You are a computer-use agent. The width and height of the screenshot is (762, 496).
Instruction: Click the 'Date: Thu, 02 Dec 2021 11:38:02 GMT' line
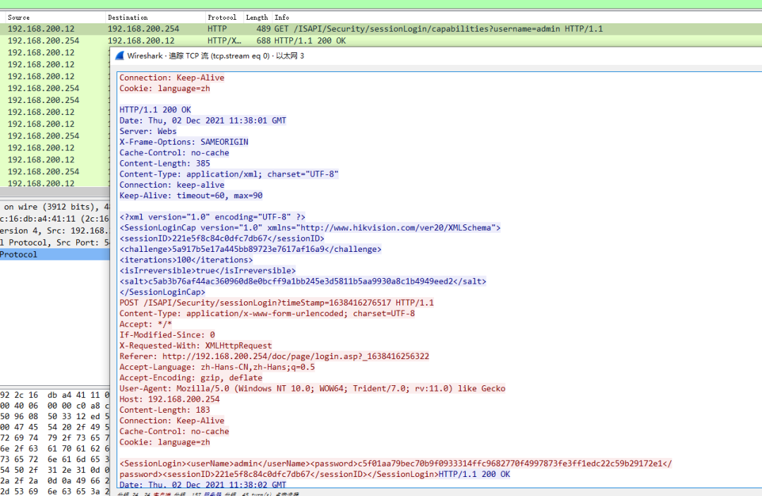coord(202,484)
